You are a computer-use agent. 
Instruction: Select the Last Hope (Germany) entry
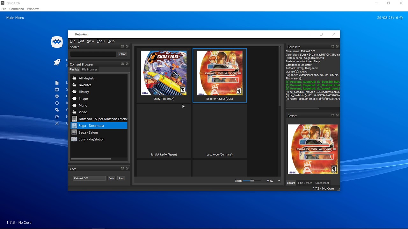(x=220, y=131)
